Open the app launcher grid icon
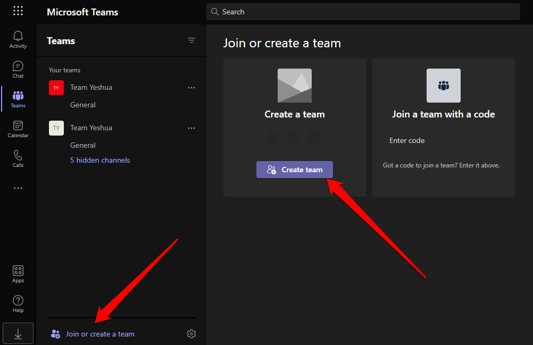This screenshot has width=533, height=345. 18,11
